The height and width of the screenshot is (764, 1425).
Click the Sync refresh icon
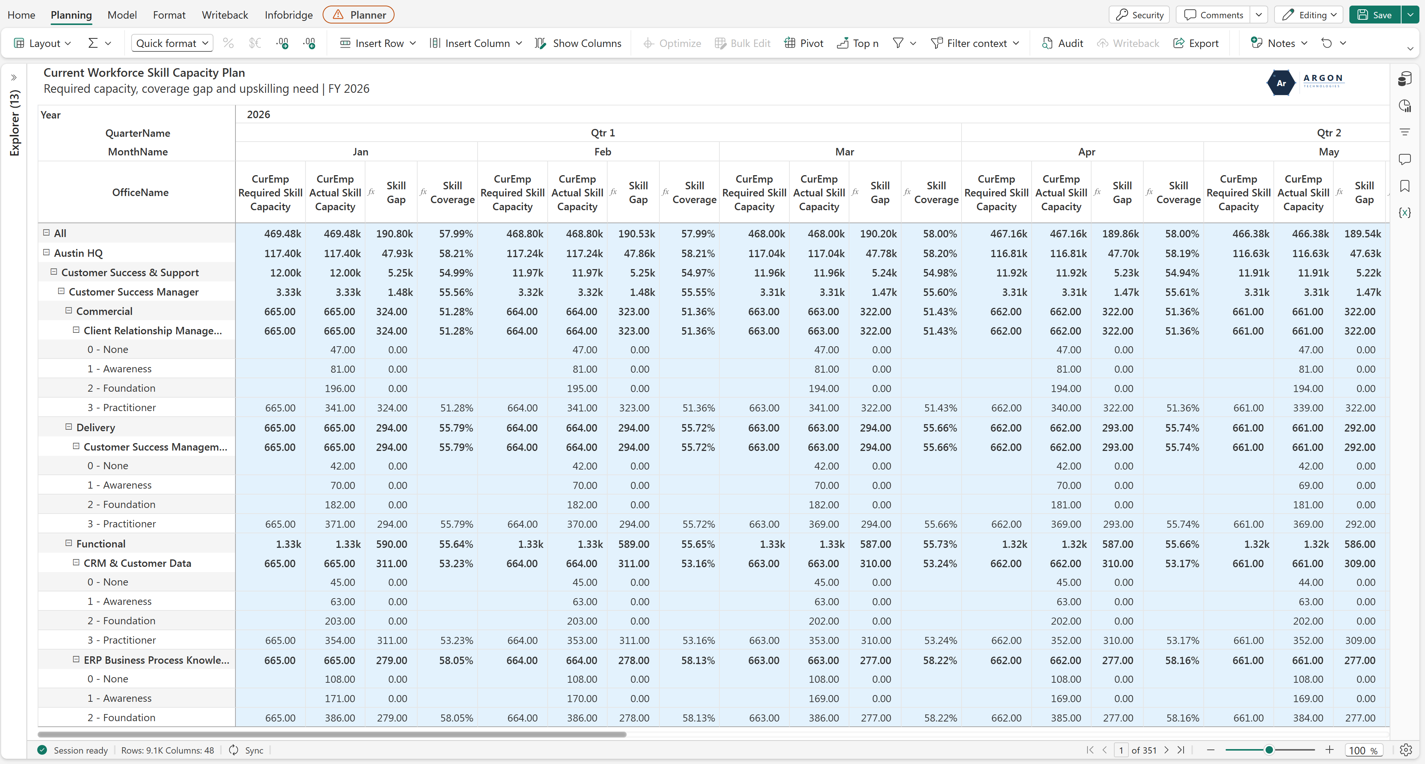(234, 750)
